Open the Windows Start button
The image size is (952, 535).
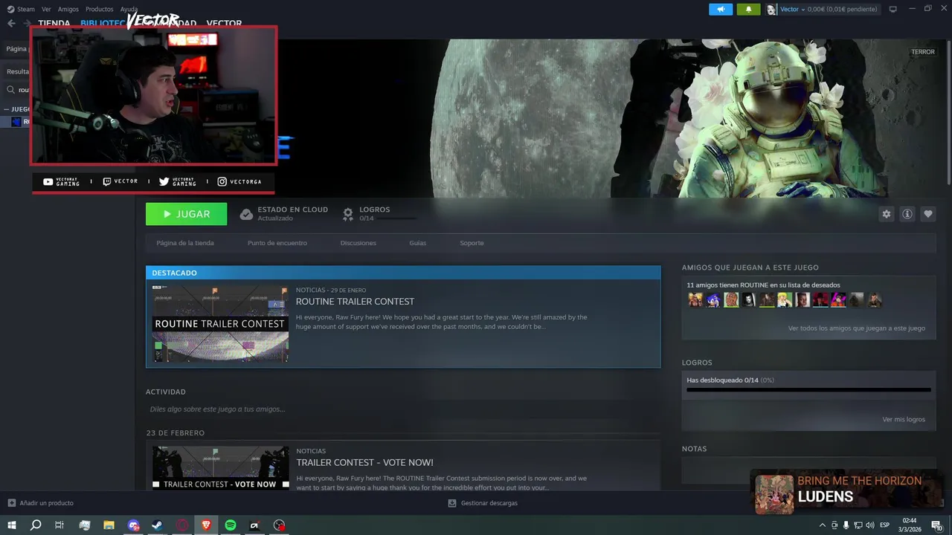pyautogui.click(x=11, y=525)
